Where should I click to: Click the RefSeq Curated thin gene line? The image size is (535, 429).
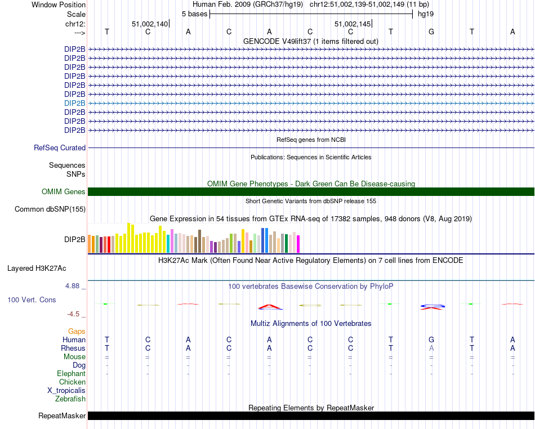click(311, 148)
